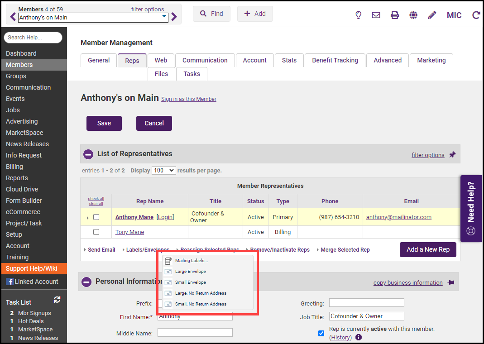Switch to the Benefit Tracking tab
This screenshot has height=344, width=484.
coord(335,60)
